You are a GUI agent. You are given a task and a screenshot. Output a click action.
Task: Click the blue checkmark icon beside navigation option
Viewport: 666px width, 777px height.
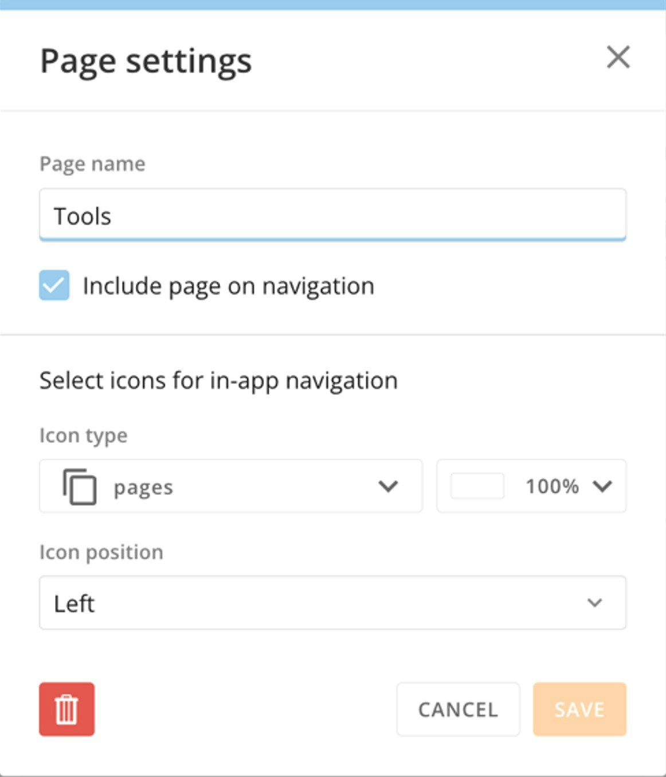coord(54,285)
